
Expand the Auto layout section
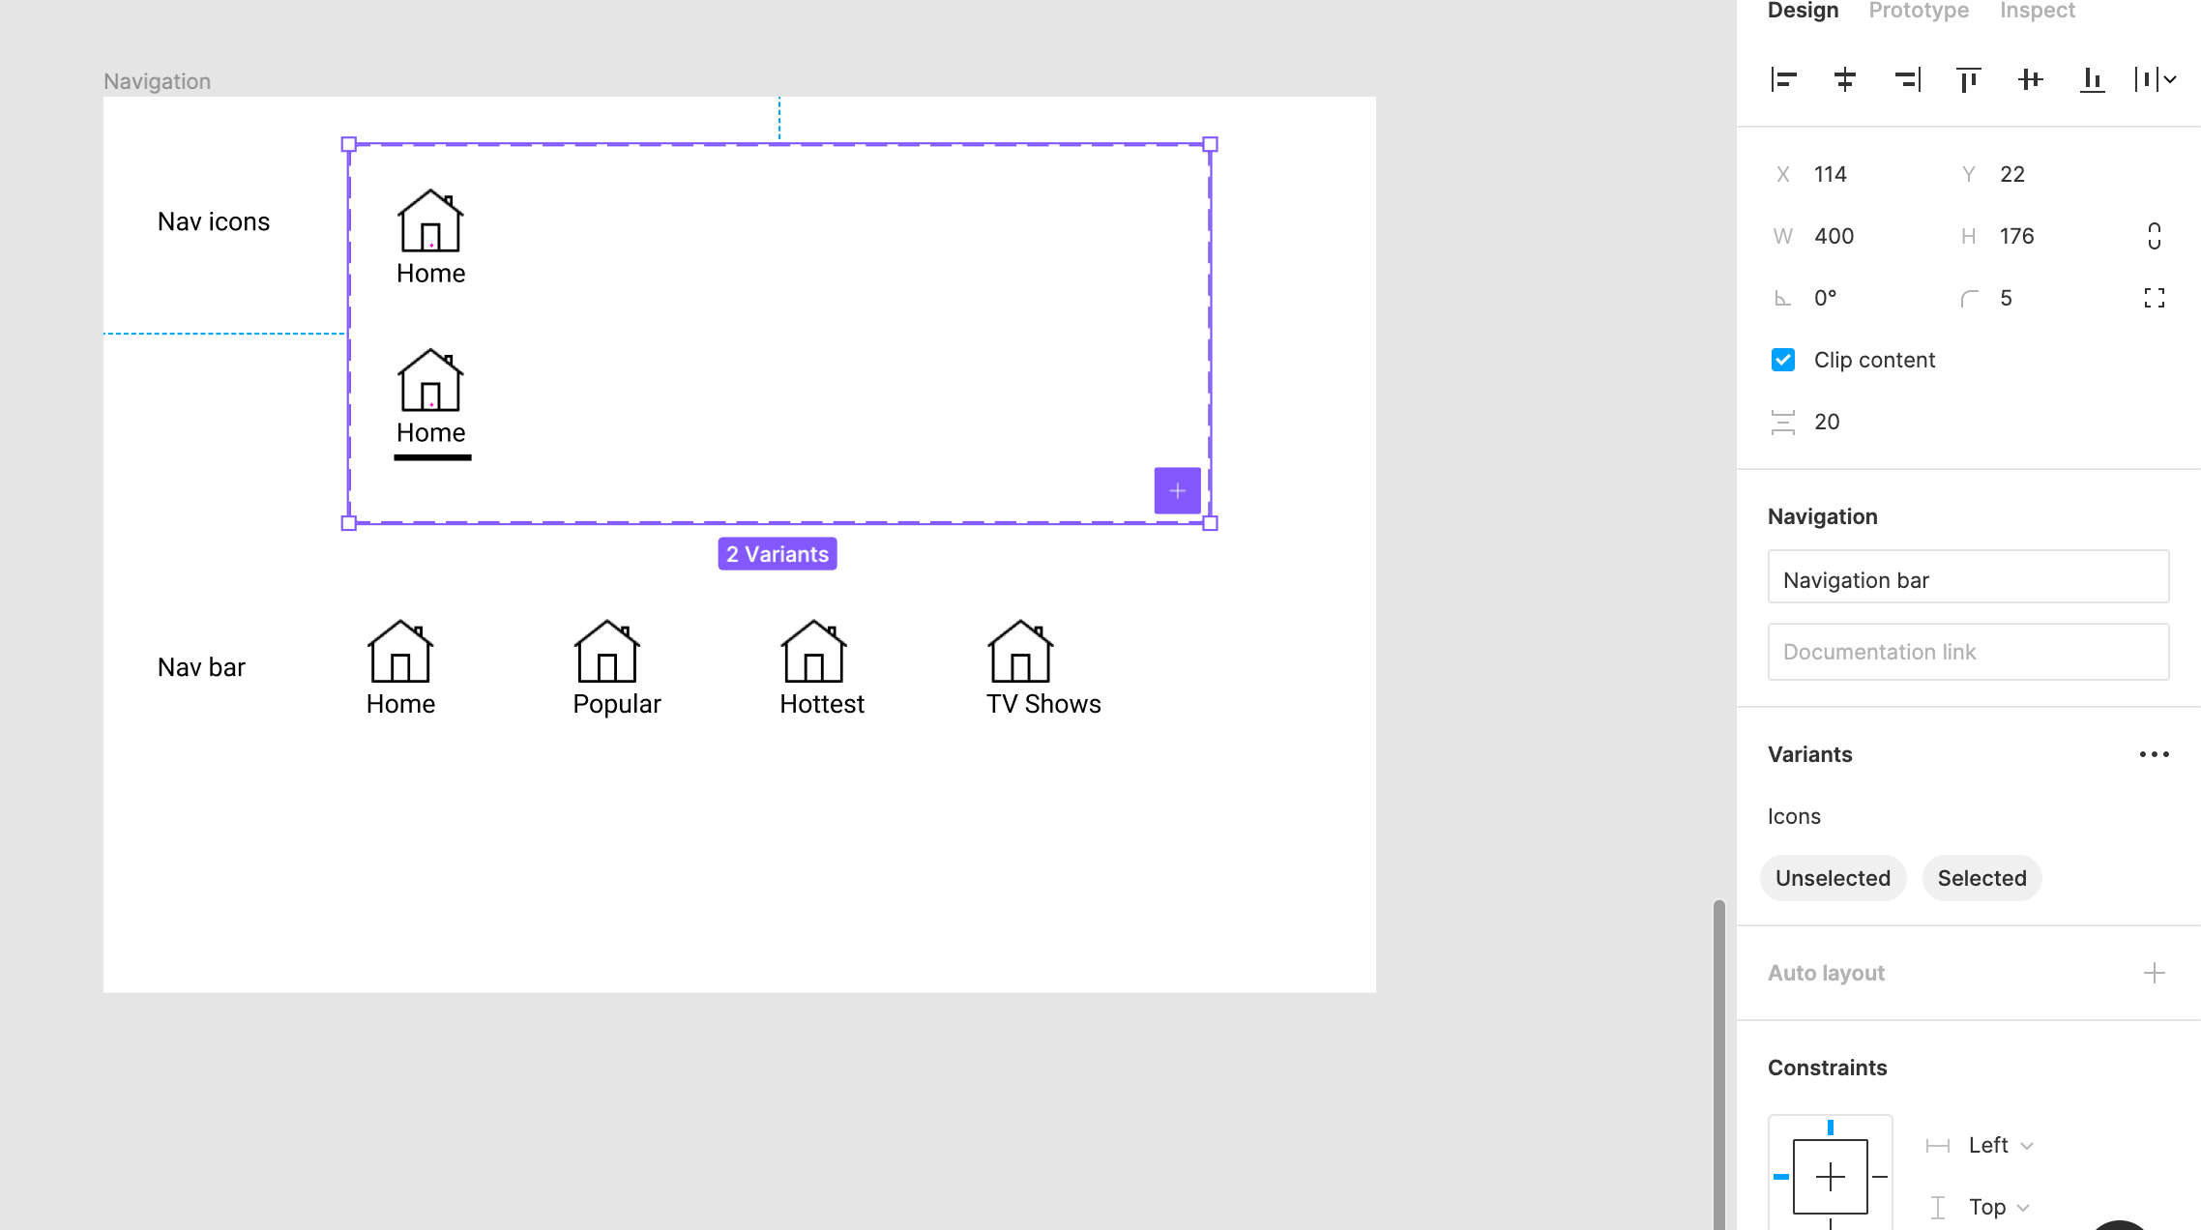(x=2153, y=972)
